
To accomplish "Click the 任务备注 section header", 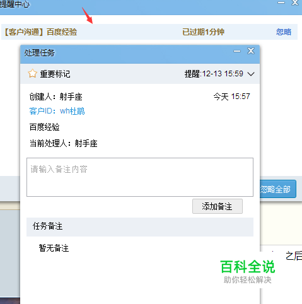I will (x=140, y=227).
